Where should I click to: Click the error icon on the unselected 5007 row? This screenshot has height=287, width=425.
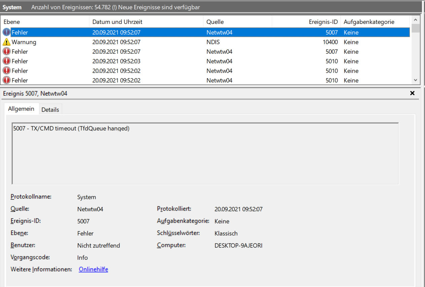6,51
